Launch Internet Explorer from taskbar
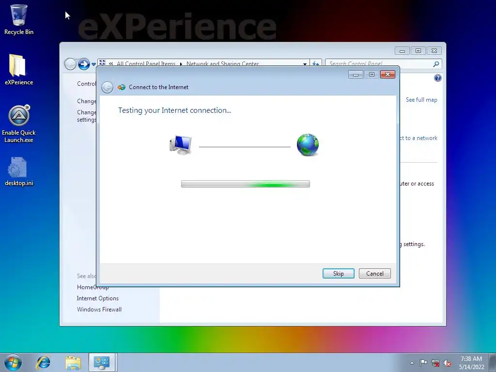This screenshot has height=372, width=496. 43,362
